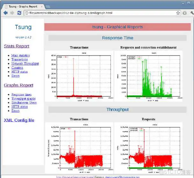Open the Counters stats link
194x178 pixels.
[x=17, y=68]
